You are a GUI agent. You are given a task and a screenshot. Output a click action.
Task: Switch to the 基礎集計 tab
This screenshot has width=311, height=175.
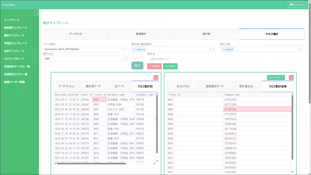pos(141,34)
